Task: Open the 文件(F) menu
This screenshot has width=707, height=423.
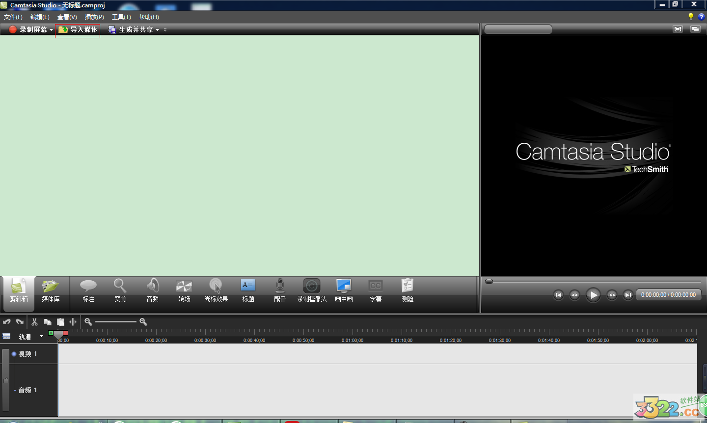Action: tap(13, 17)
